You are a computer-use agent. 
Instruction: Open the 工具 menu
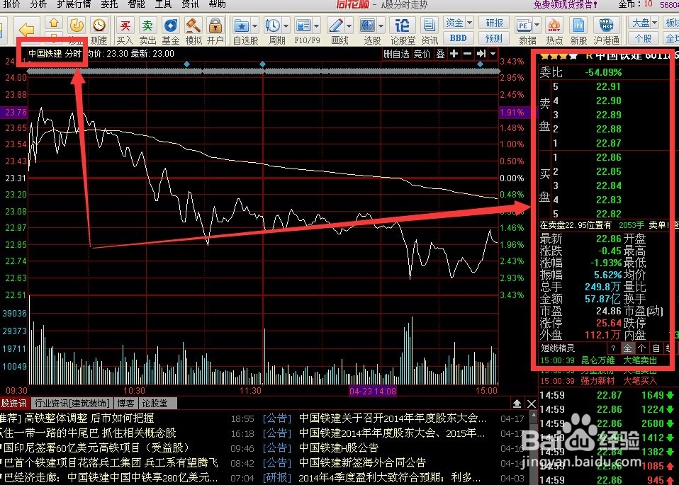(x=163, y=4)
